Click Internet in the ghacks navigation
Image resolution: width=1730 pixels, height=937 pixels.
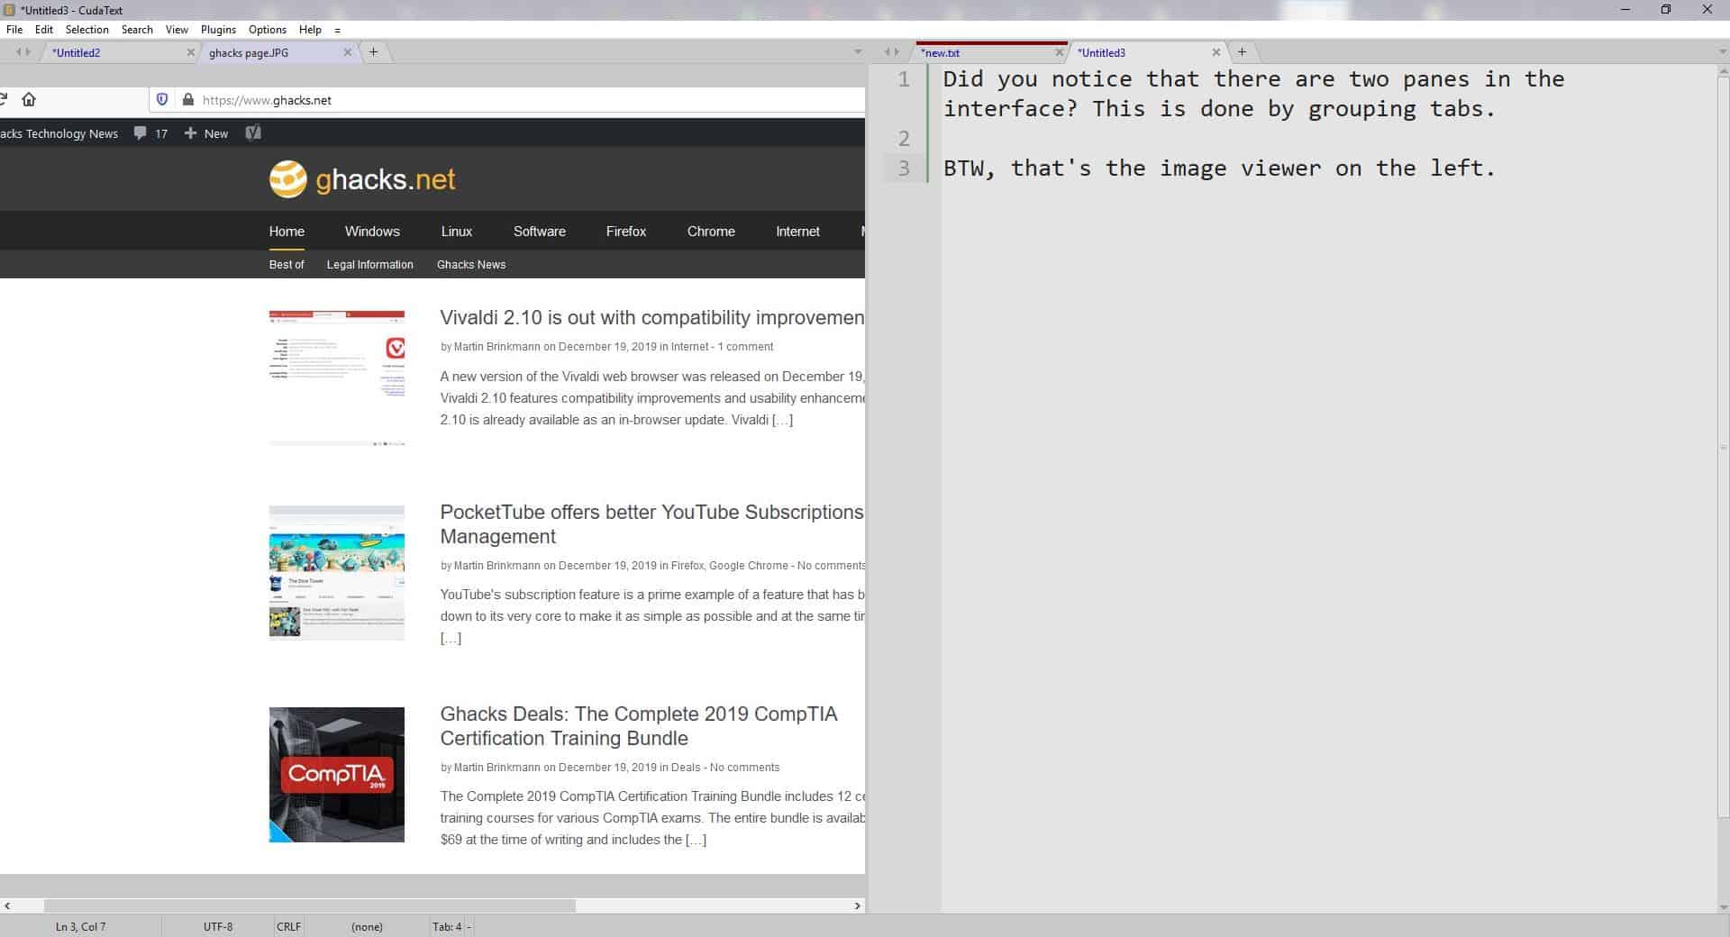(797, 232)
